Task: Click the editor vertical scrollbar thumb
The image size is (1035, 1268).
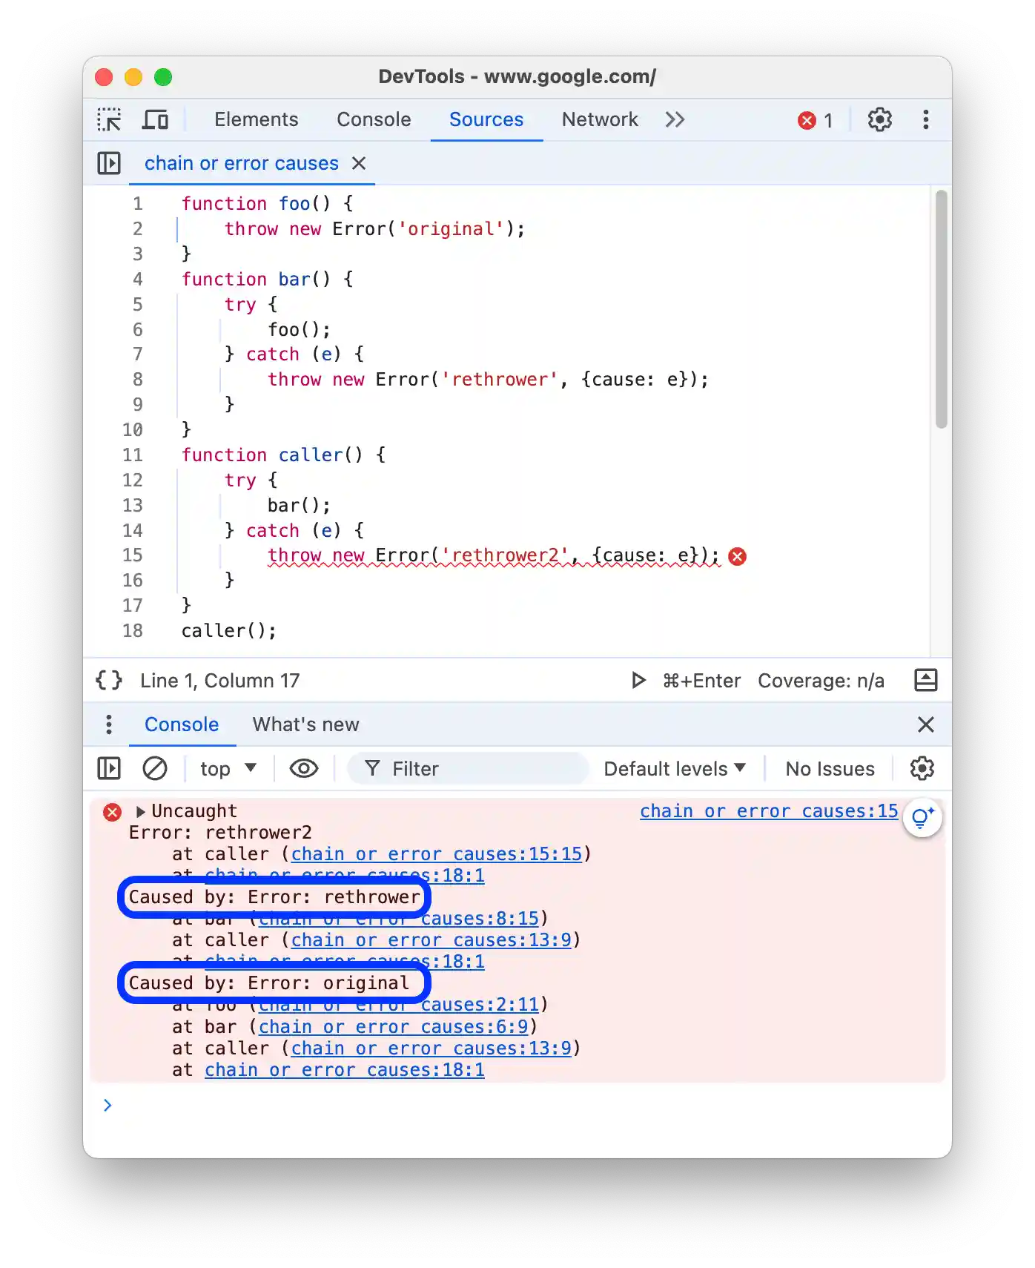Action: pyautogui.click(x=941, y=309)
